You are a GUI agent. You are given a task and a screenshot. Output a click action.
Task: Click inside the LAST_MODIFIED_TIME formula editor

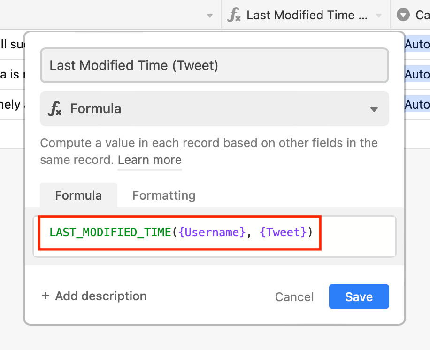pos(215,236)
